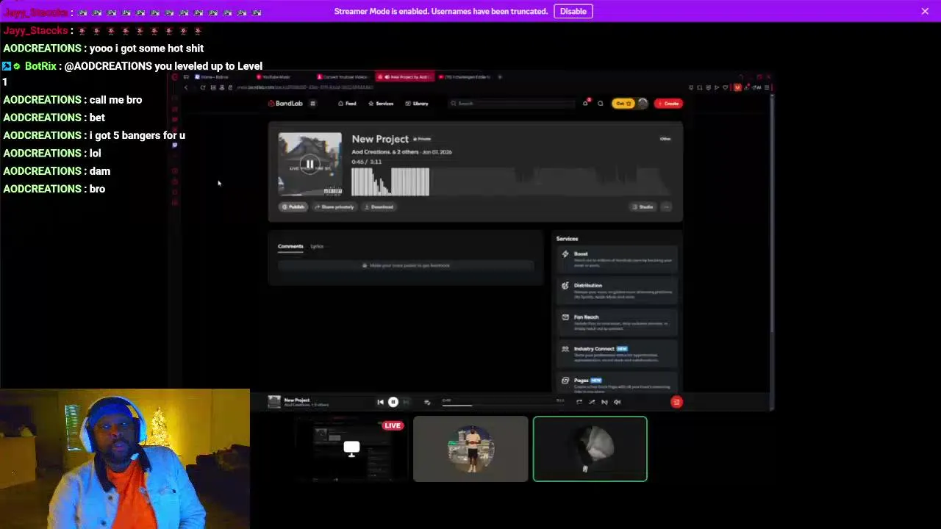Click the yellow Get membership button
Image resolution: width=941 pixels, height=529 pixels.
coord(623,104)
